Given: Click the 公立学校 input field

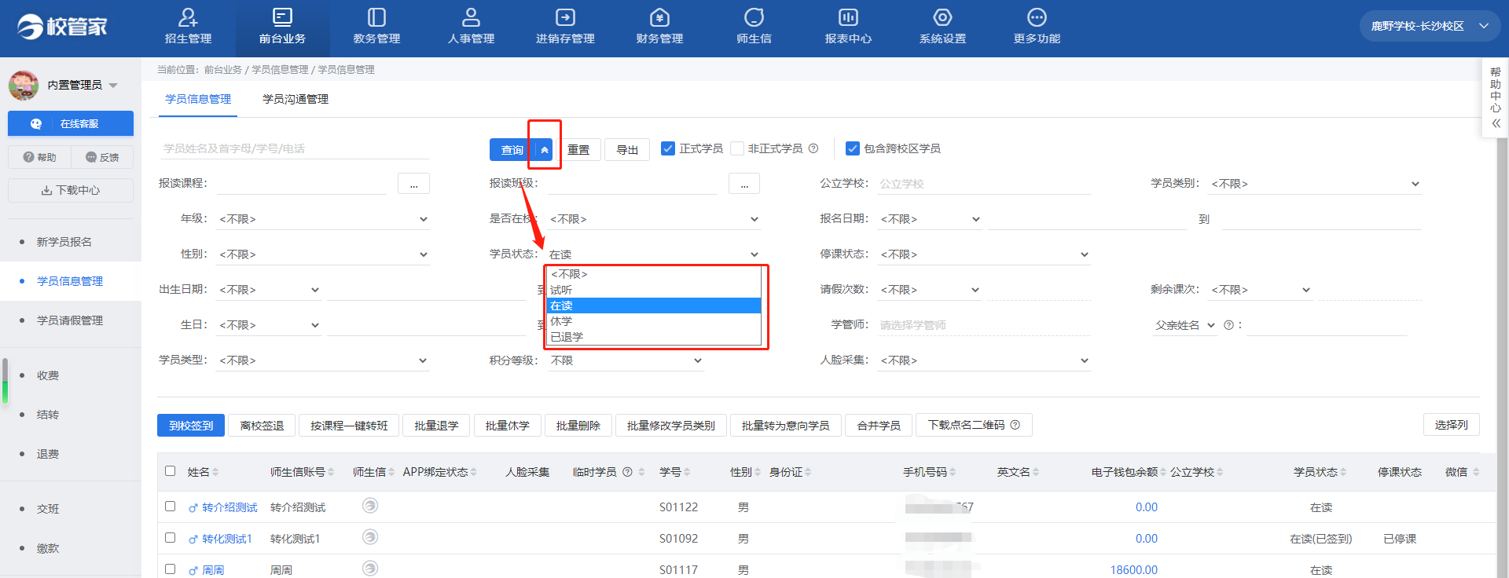Looking at the screenshot, I should (x=984, y=184).
